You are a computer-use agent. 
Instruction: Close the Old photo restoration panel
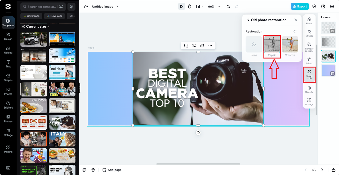pos(296,20)
